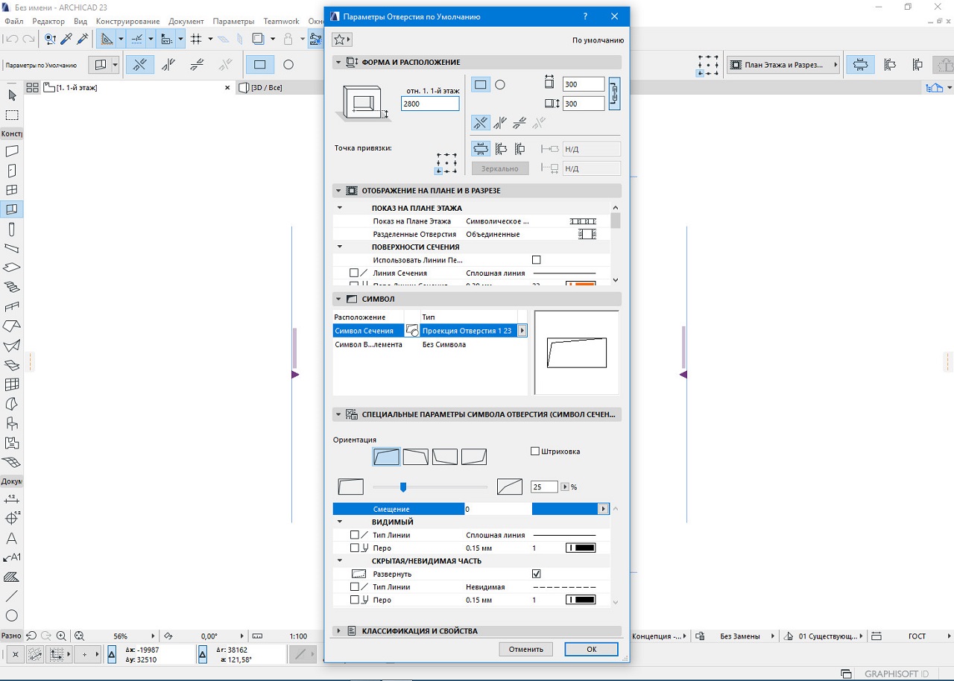Click the width-height chain link icon
This screenshot has width=954, height=681.
(x=614, y=94)
